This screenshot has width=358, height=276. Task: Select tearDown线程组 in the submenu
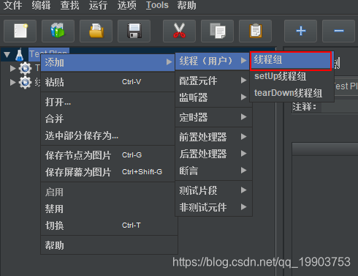[292, 93]
